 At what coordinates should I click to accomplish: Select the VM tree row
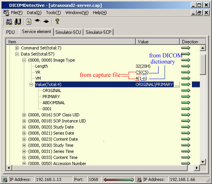click(x=38, y=78)
